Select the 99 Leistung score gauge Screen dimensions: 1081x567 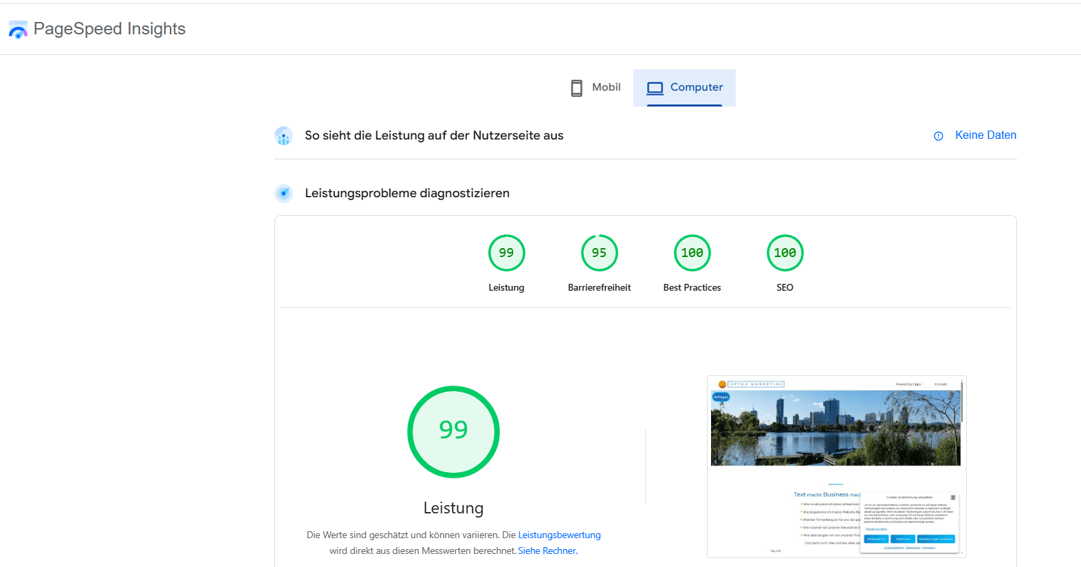point(506,253)
